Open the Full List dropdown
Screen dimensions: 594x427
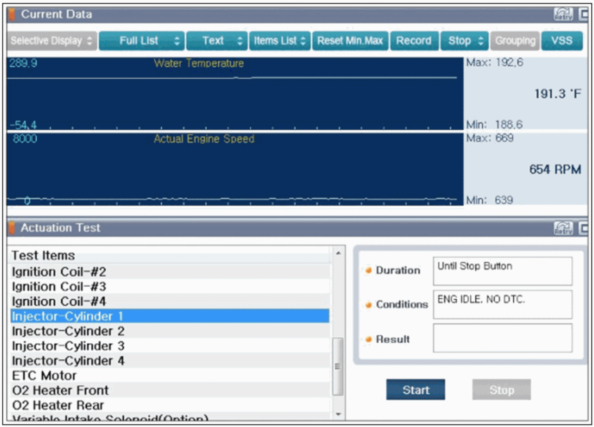pyautogui.click(x=142, y=41)
